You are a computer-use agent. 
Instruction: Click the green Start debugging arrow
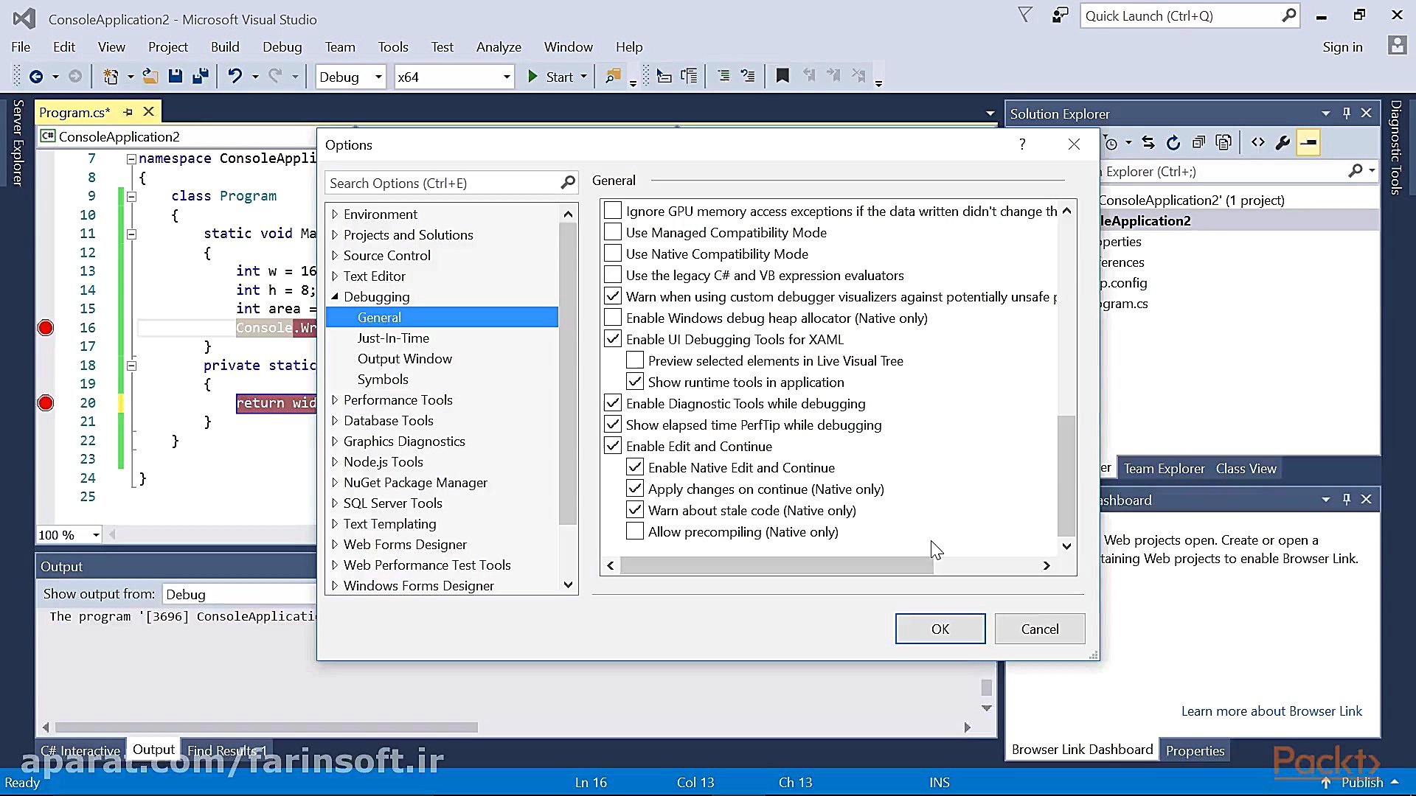click(x=532, y=77)
